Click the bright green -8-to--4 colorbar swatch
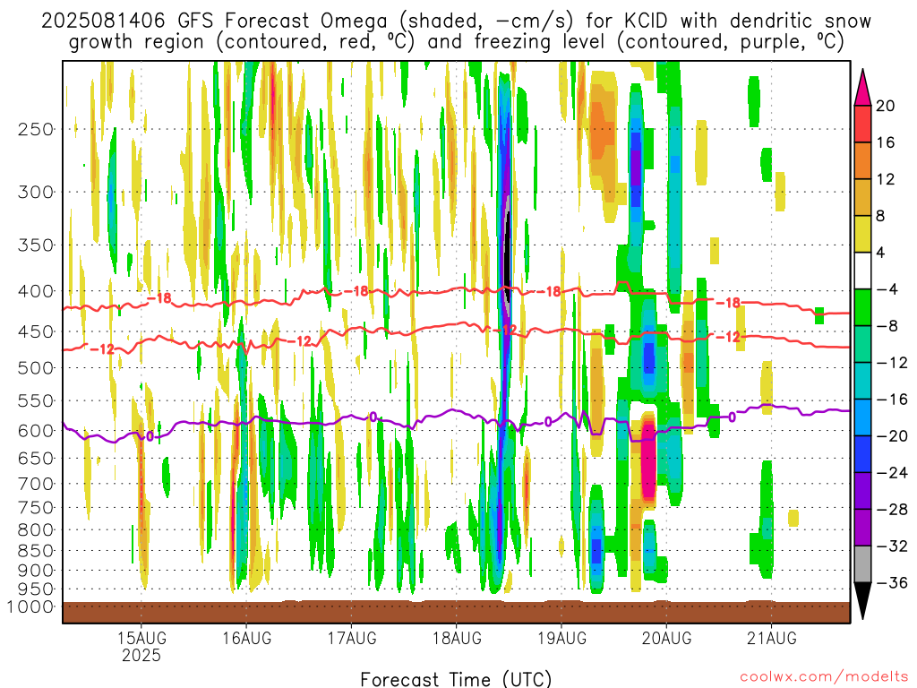Viewport: 917px width, 688px height. click(x=862, y=308)
